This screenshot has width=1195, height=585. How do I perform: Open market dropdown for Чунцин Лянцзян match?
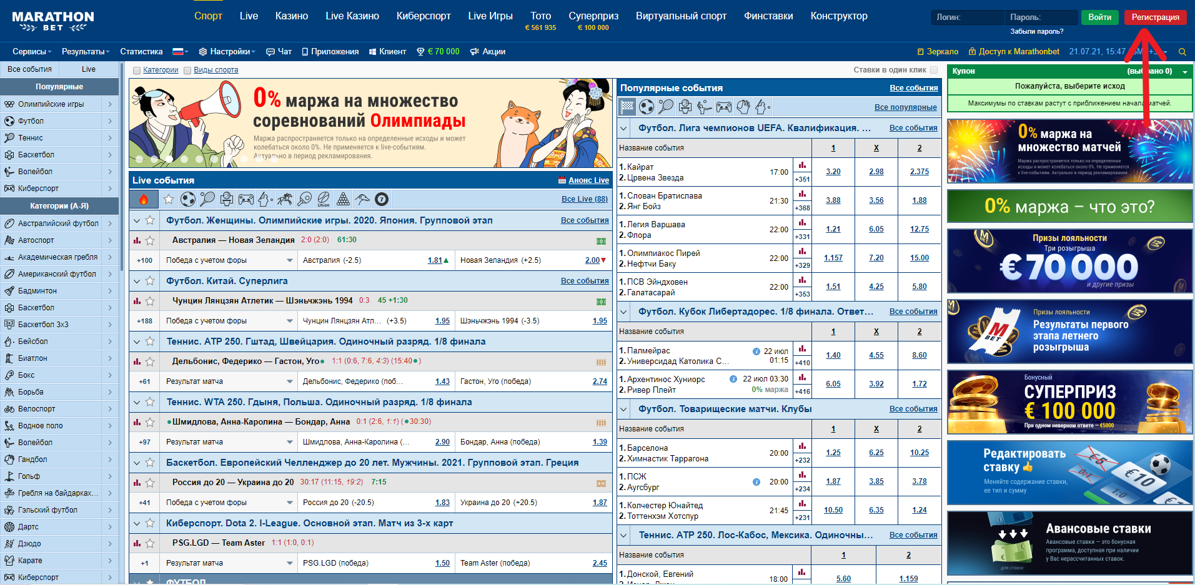[x=290, y=321]
